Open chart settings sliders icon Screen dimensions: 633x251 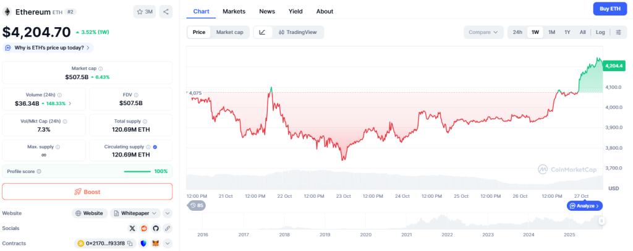(618, 32)
